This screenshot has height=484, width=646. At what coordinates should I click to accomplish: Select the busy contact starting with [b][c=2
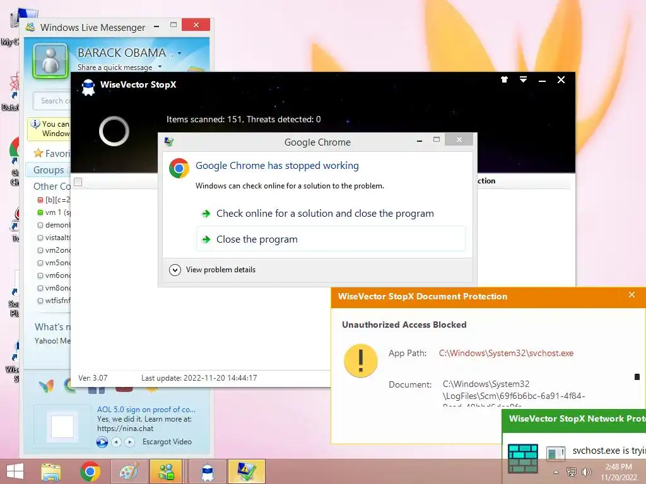(54, 200)
